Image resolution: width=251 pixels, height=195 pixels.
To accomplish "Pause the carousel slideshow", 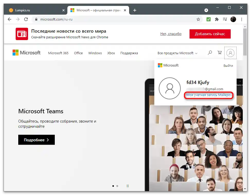I will pyautogui.click(x=128, y=186).
